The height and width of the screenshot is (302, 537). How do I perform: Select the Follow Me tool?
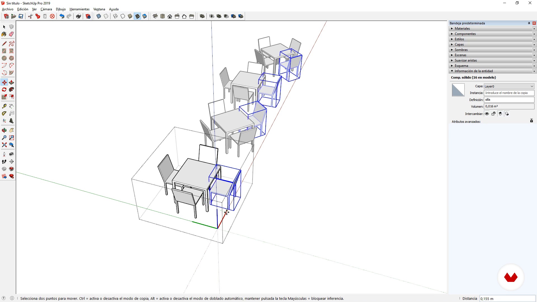click(11, 90)
